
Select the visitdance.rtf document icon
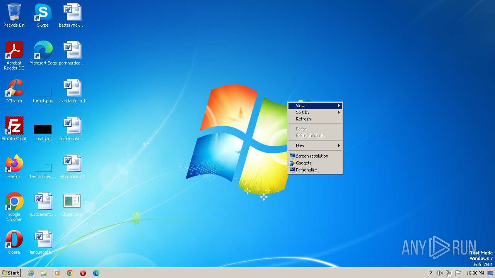point(72,167)
